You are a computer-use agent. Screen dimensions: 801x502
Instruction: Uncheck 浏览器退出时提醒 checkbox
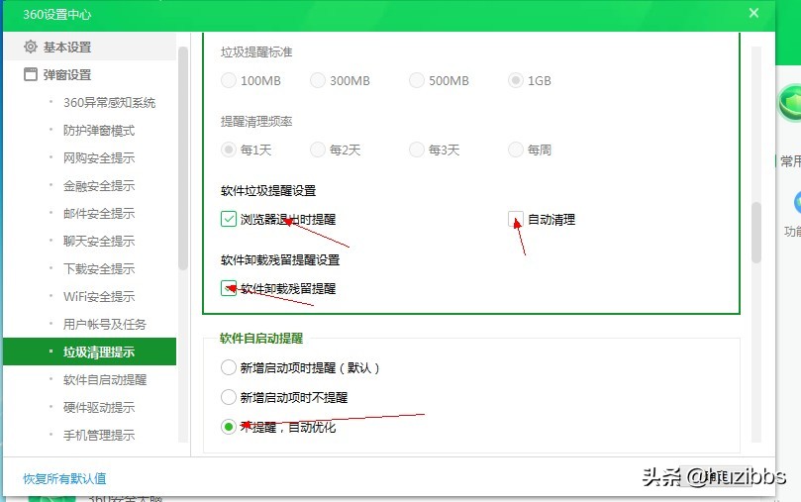tap(229, 219)
